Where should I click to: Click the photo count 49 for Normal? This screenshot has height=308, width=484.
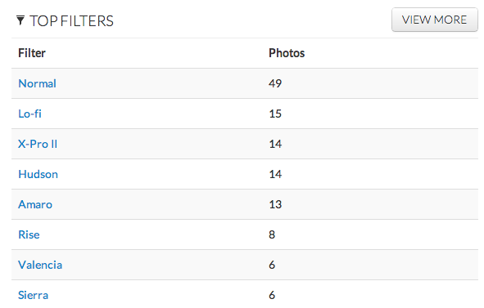coord(275,83)
